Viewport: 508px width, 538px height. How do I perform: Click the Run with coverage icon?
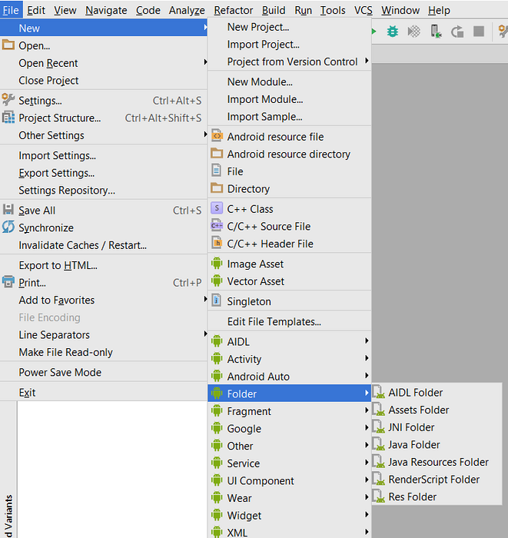point(414,32)
